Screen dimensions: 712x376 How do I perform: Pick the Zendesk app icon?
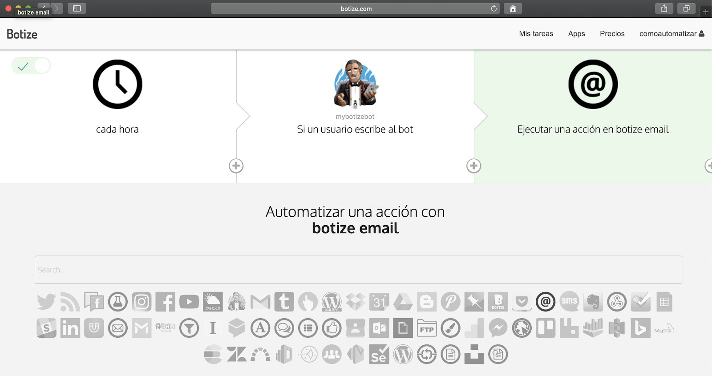[237, 355]
